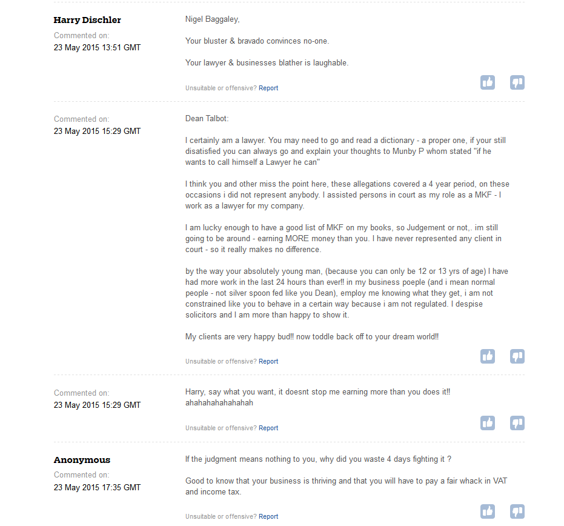Thumbs up Harry Dischler's comment
The width and height of the screenshot is (564, 526).
[488, 82]
